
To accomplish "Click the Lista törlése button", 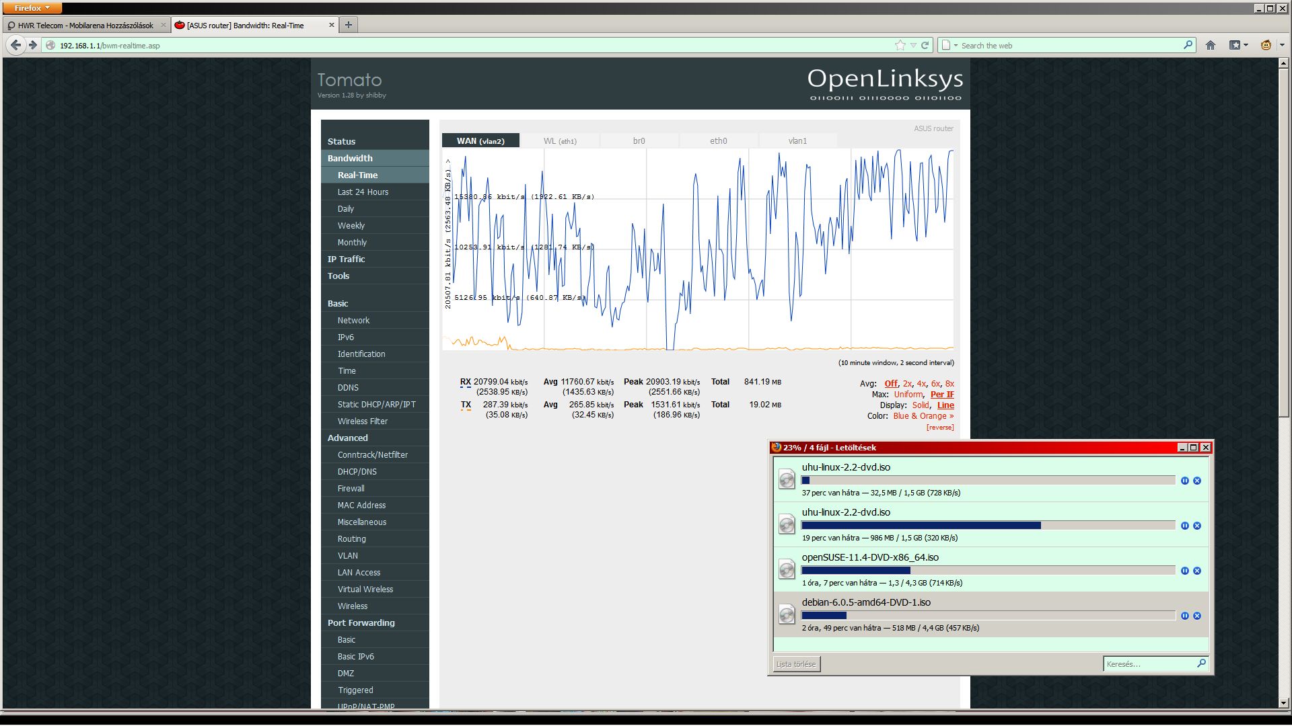I will [796, 664].
